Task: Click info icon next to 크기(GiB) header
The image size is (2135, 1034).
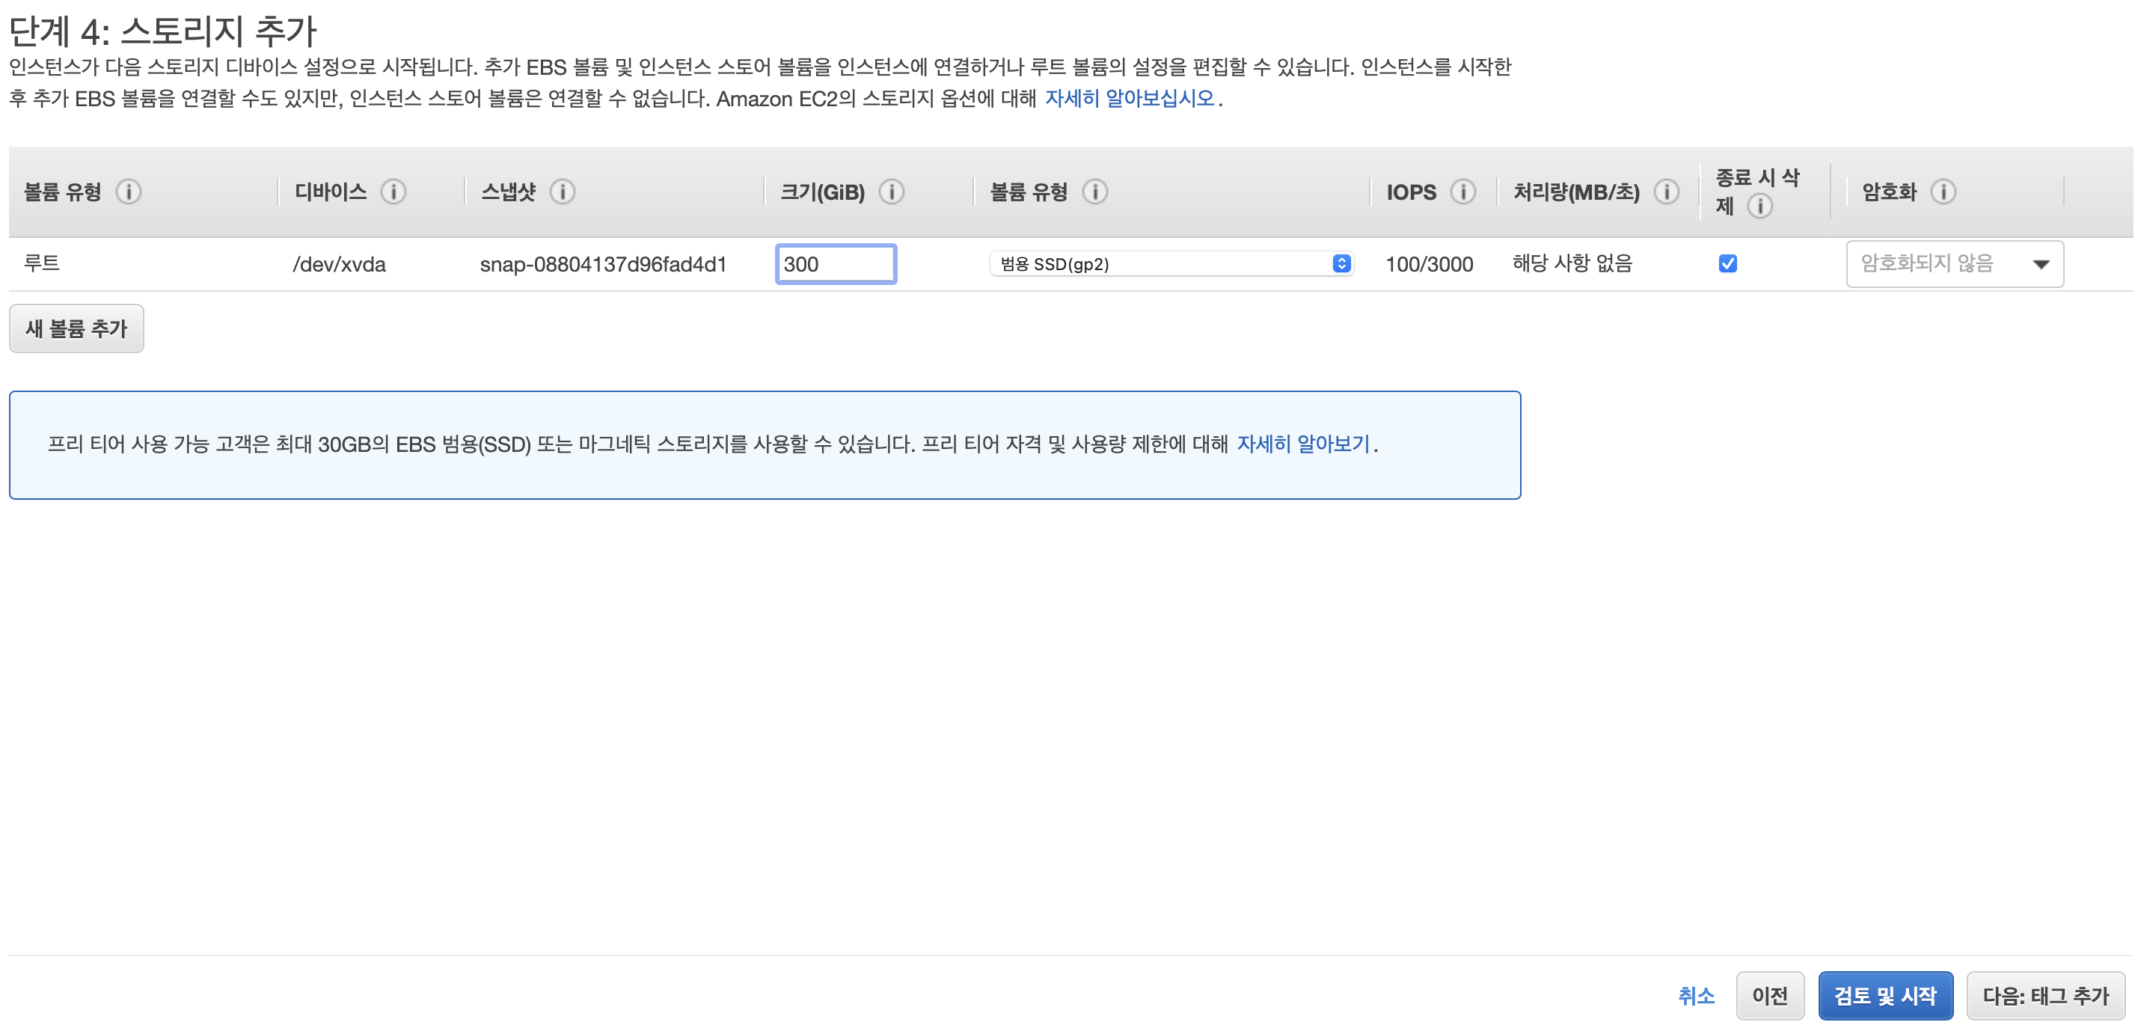Action: (891, 192)
